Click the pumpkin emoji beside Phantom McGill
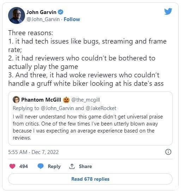The height and width of the screenshot is (193, 181). coord(66,100)
